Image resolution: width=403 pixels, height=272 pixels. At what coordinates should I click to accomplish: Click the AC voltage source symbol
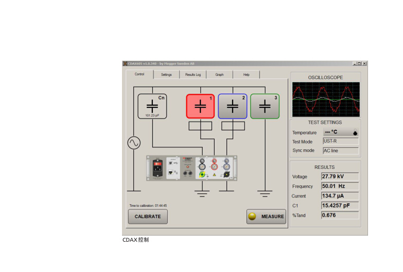click(134, 143)
